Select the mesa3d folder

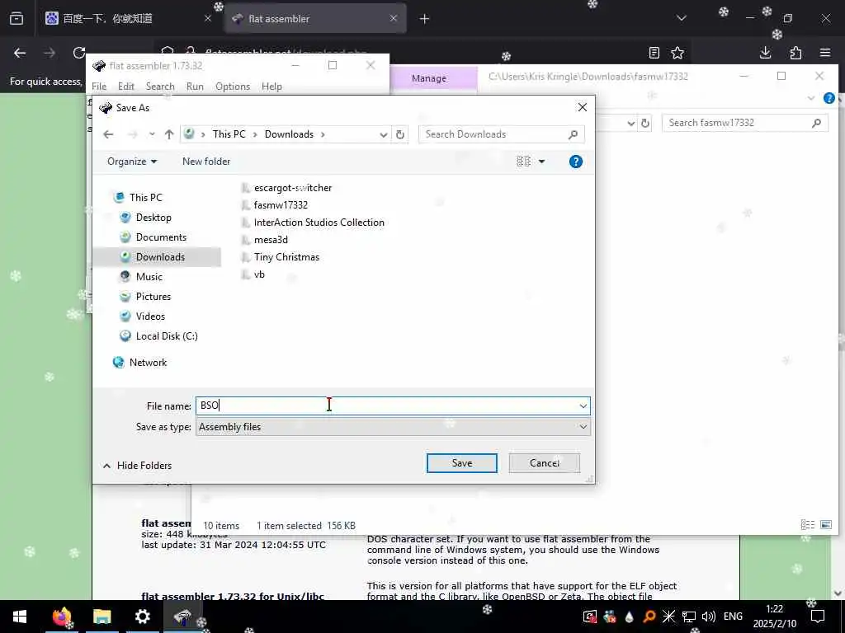point(271,240)
